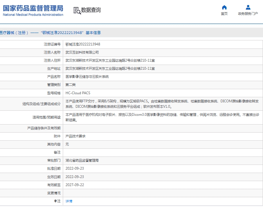Open the 首页 link label
The height and width of the screenshot is (208, 263).
coord(224,14)
